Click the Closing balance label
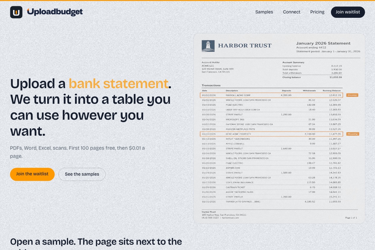The height and width of the screenshot is (250, 375). coord(292,77)
